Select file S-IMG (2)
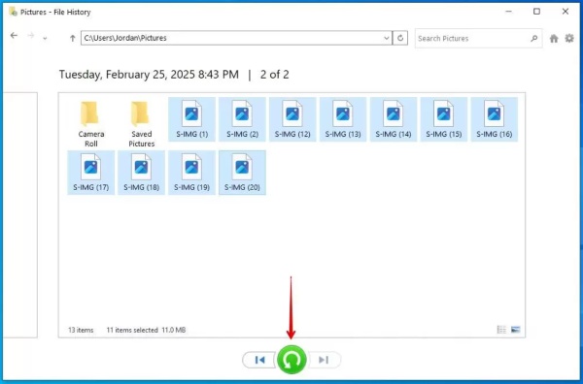Image resolution: width=583 pixels, height=384 pixels. 242,119
